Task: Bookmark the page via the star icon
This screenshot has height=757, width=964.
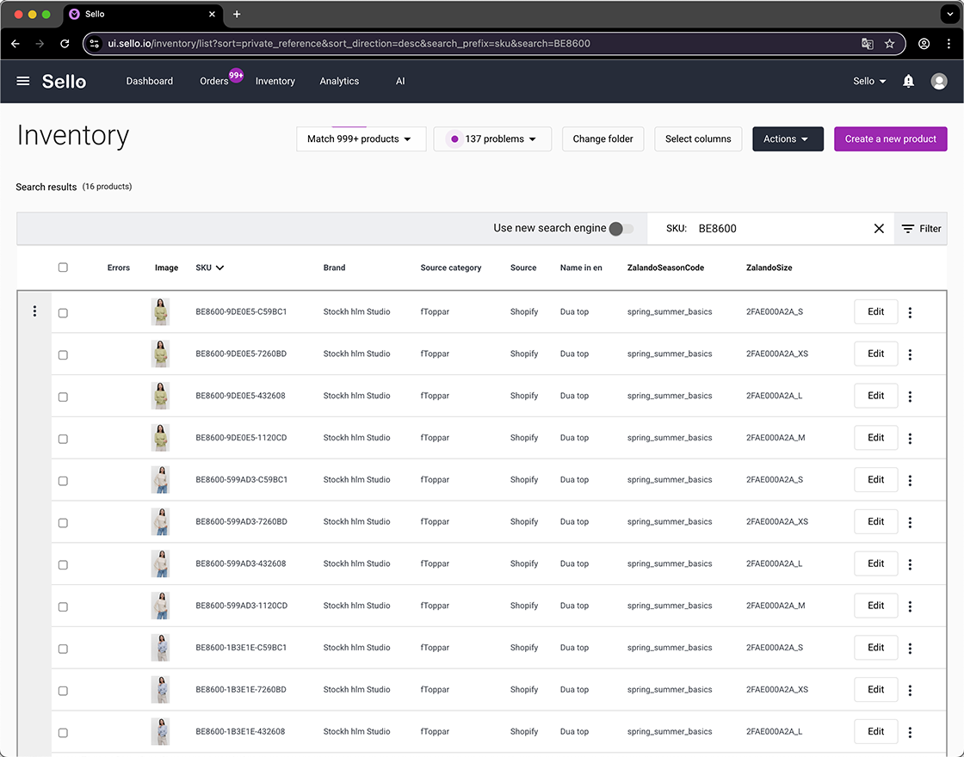Action: tap(889, 43)
